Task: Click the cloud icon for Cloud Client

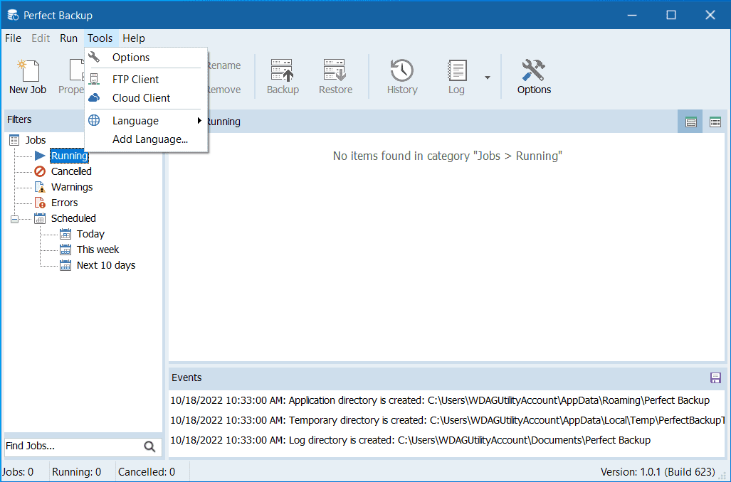Action: pos(94,98)
